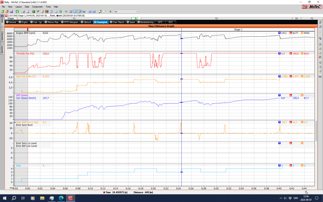Click the Throttle Pos channel label
Image resolution: width=323 pixels, height=202 pixels.
pyautogui.click(x=25, y=54)
